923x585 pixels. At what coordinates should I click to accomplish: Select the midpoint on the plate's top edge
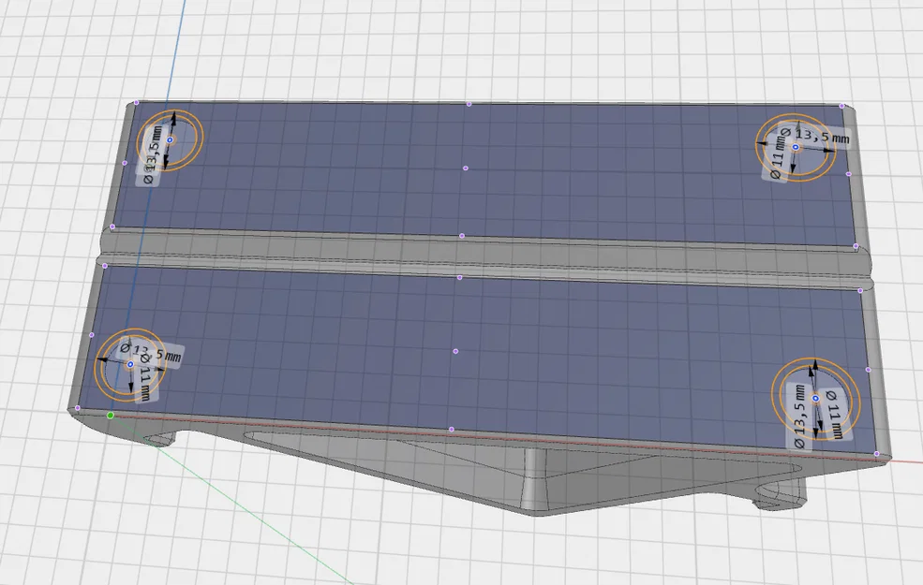pos(469,104)
